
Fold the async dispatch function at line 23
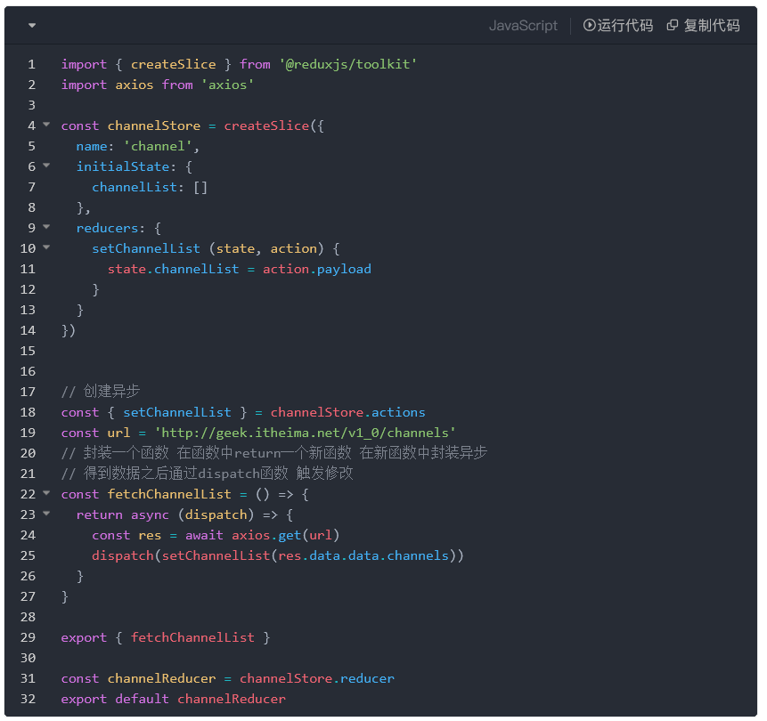pos(46,514)
